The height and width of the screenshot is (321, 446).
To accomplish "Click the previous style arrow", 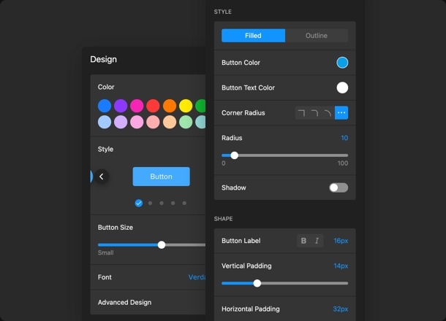I will point(102,177).
